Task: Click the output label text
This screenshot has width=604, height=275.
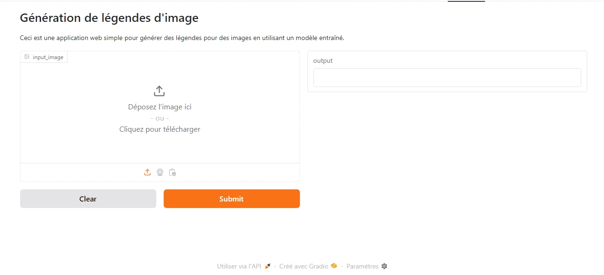Action: click(323, 60)
